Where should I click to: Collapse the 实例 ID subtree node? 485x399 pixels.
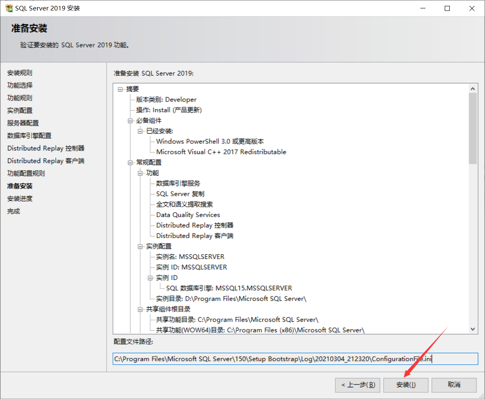pyautogui.click(x=150, y=278)
